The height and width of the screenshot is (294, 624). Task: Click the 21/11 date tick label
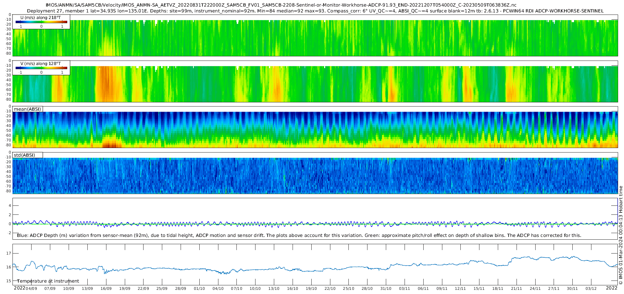pos(517,288)
